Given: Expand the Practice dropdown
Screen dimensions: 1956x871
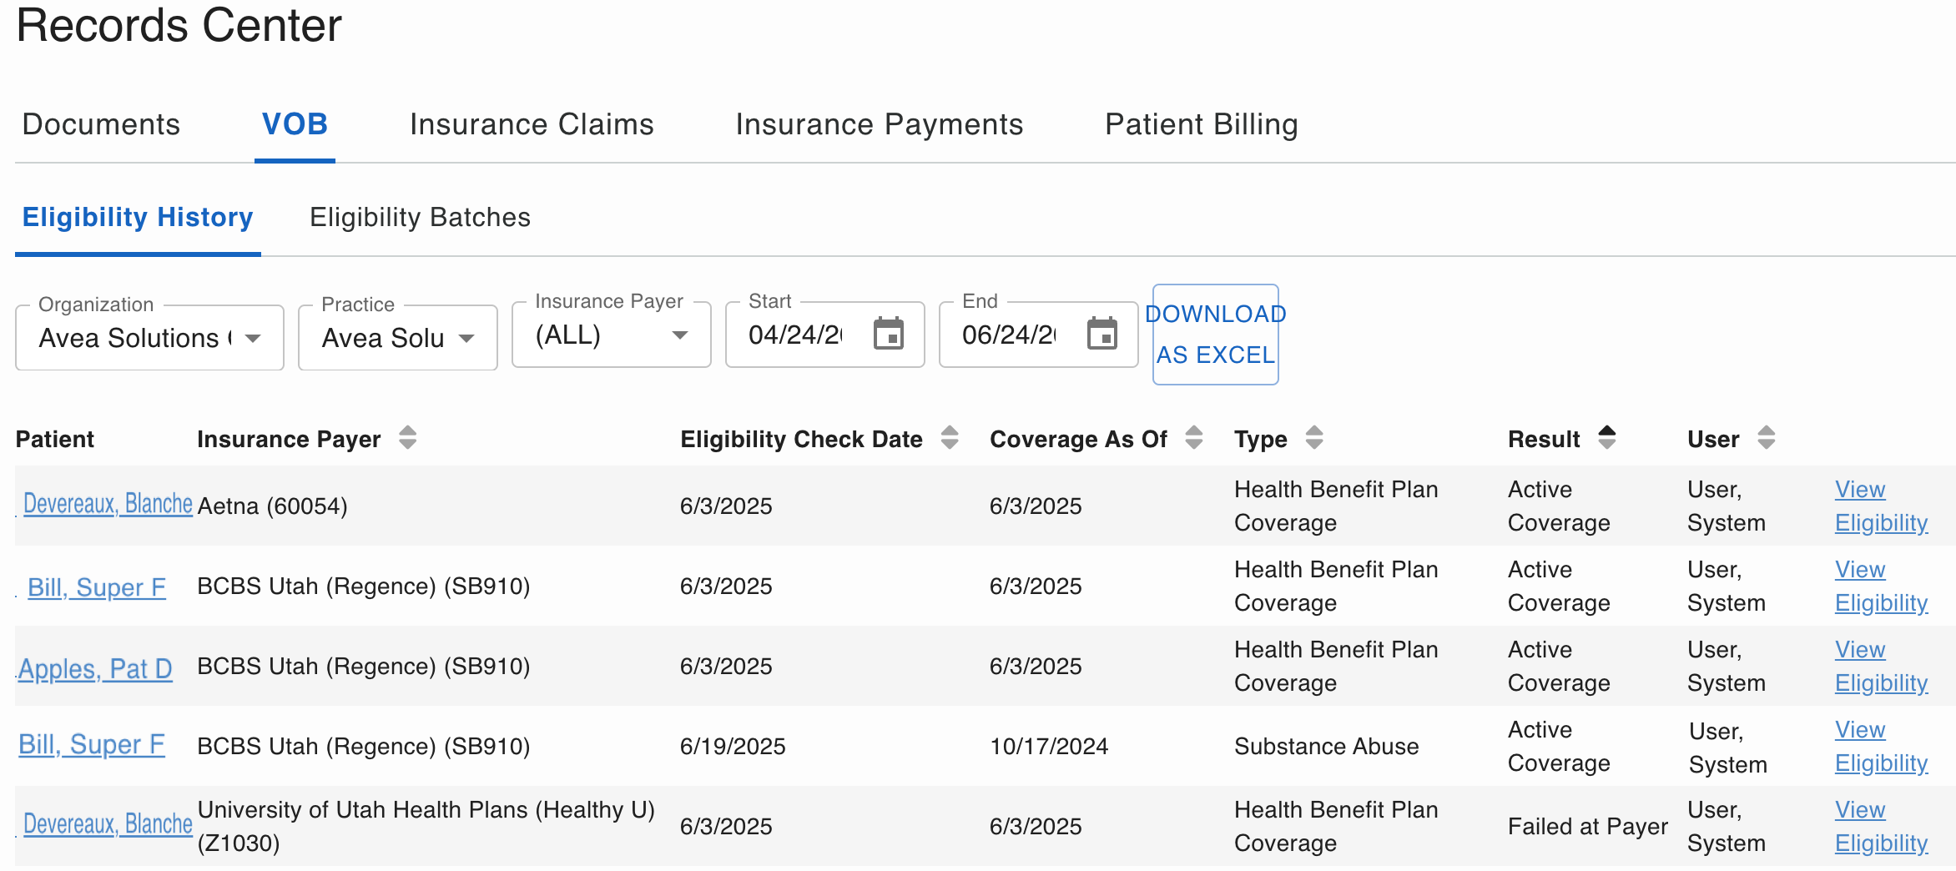Looking at the screenshot, I should click(x=398, y=337).
